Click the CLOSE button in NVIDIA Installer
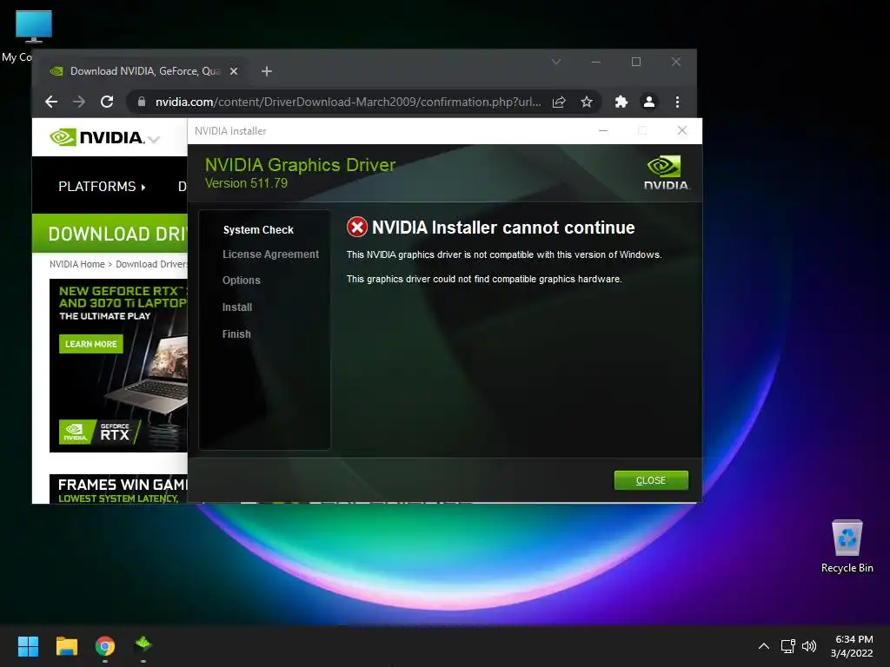 click(x=651, y=480)
